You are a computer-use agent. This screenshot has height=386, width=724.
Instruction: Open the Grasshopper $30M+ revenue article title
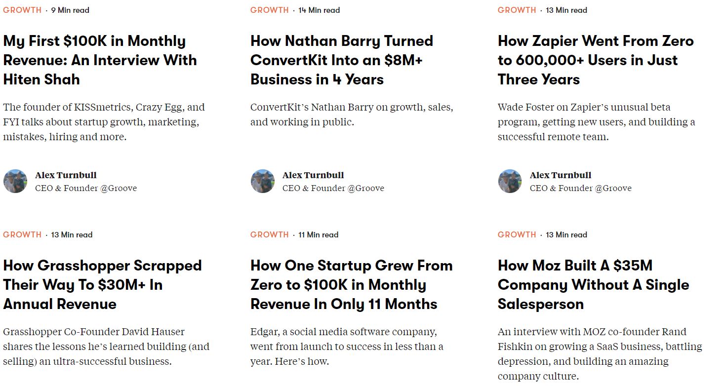(102, 285)
